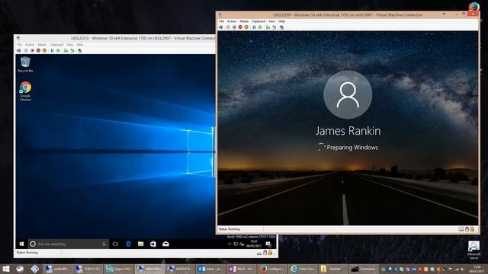Open Task View in UKSLD210 taskbar

pos(115,244)
